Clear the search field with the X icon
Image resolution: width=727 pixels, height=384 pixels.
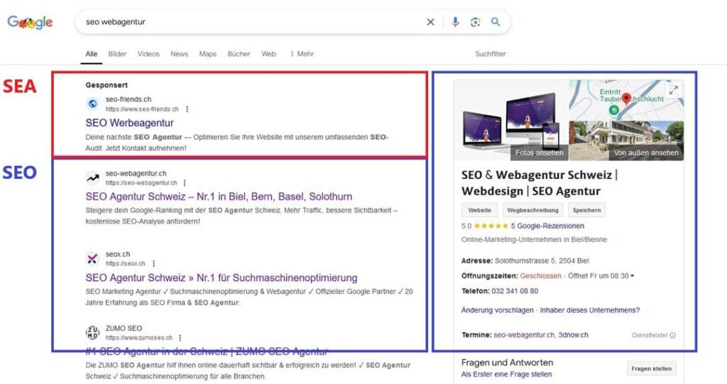click(x=430, y=22)
